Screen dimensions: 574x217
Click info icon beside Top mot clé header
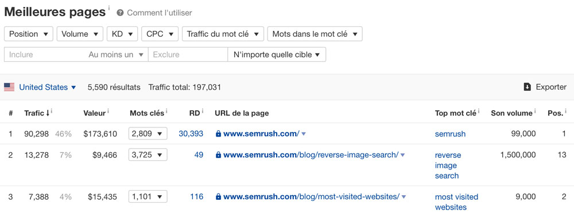click(479, 111)
